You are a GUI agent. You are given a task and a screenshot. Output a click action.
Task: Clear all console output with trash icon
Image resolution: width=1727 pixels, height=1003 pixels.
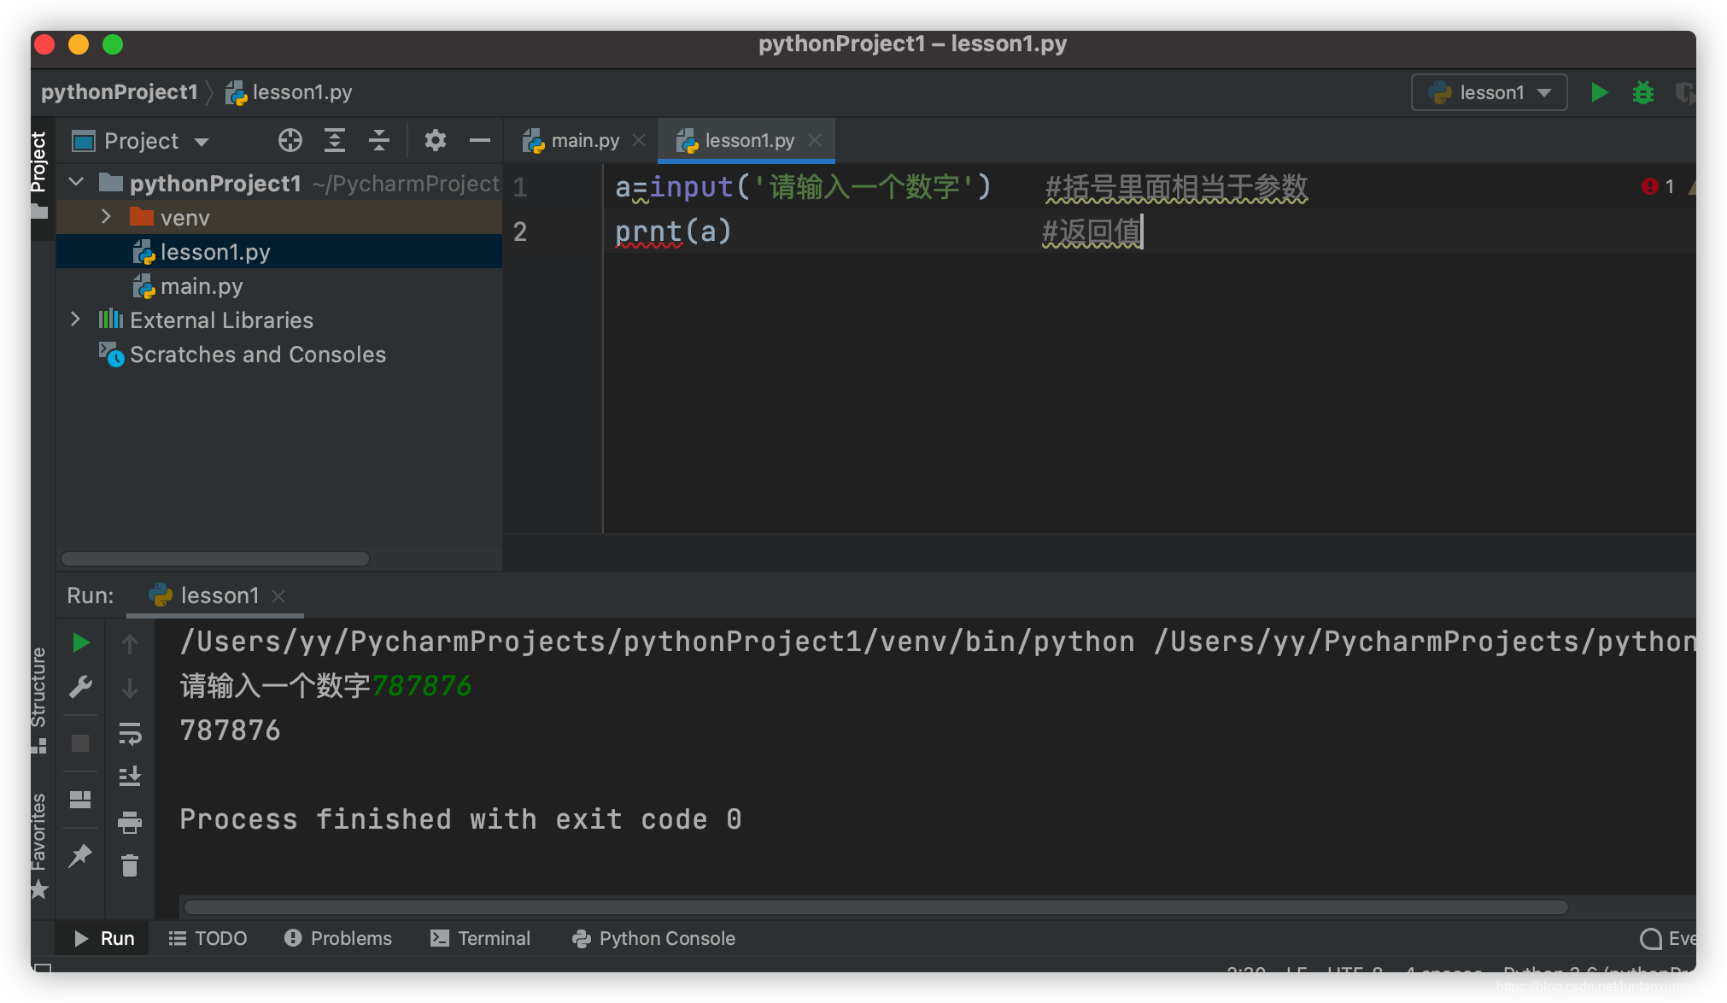point(130,866)
